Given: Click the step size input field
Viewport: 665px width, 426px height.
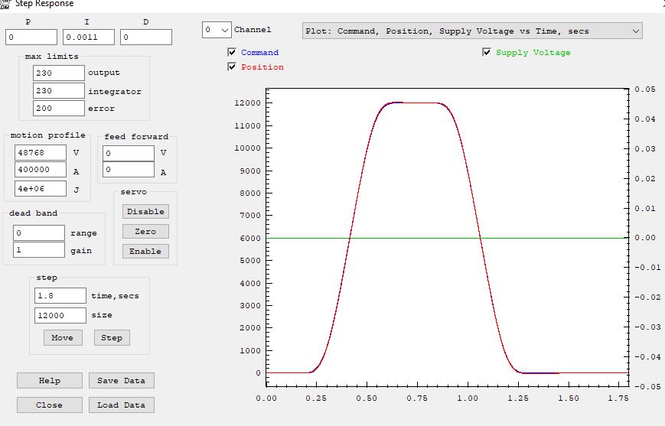Looking at the screenshot, I should (x=60, y=315).
